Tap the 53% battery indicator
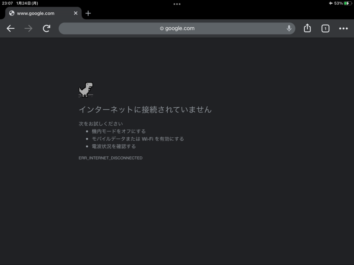 [342, 3]
